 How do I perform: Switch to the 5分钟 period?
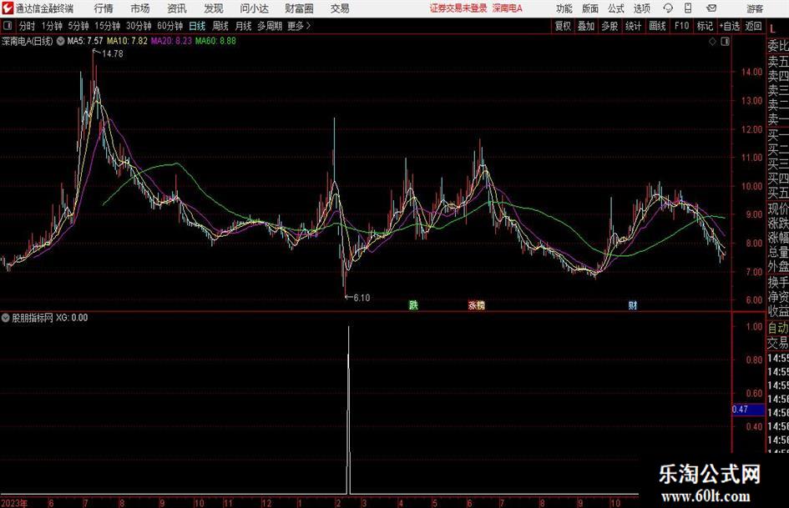[x=78, y=26]
